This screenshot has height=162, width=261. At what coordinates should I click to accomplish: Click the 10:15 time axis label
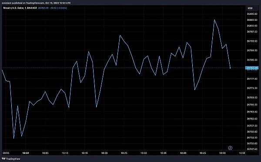tap(84, 153)
